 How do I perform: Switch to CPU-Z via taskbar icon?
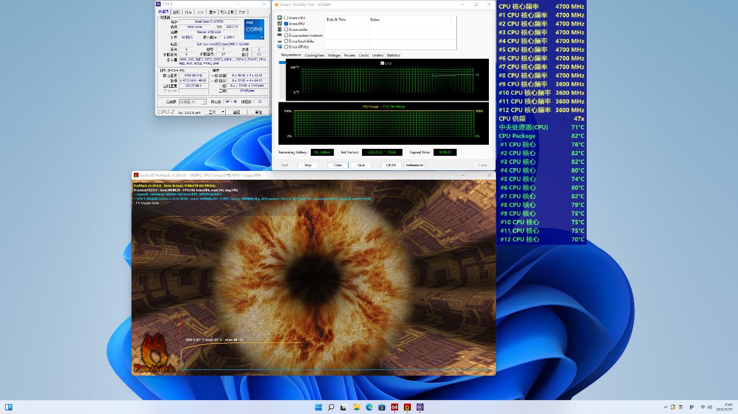pyautogui.click(x=420, y=407)
